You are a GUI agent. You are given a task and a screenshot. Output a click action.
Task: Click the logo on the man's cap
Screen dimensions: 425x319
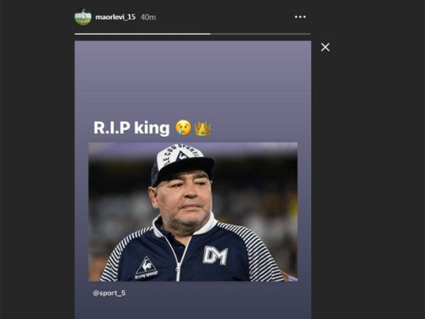[181, 154]
